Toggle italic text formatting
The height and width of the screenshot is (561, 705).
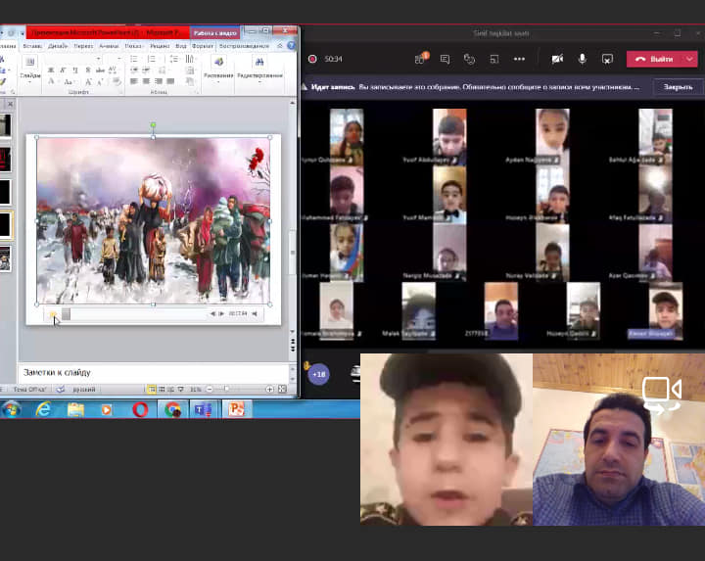point(63,70)
